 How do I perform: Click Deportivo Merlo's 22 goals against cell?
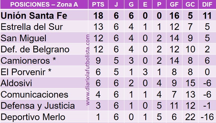click(190, 117)
